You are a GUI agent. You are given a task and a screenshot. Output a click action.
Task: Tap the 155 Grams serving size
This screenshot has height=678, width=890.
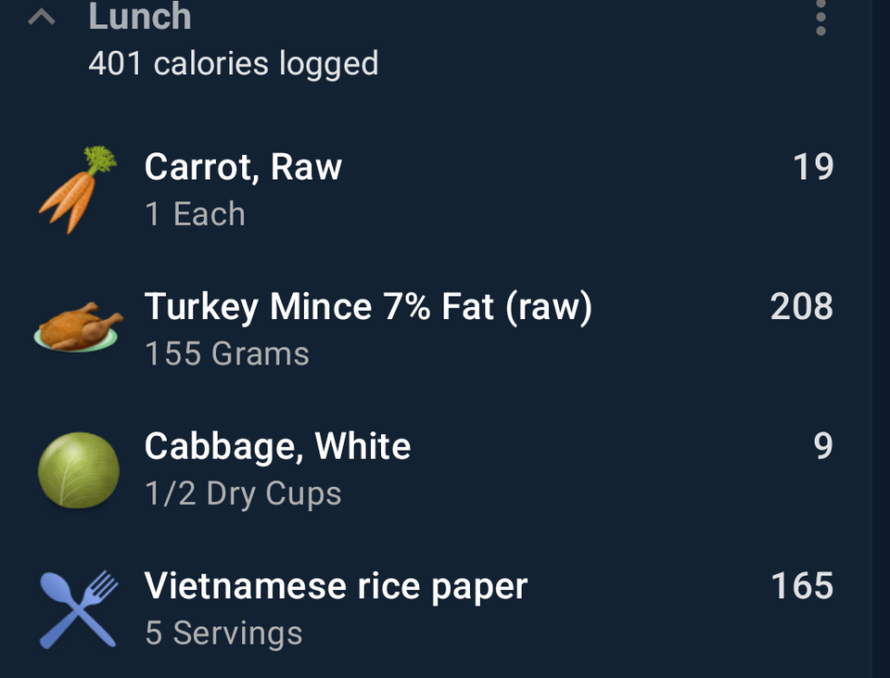point(227,353)
